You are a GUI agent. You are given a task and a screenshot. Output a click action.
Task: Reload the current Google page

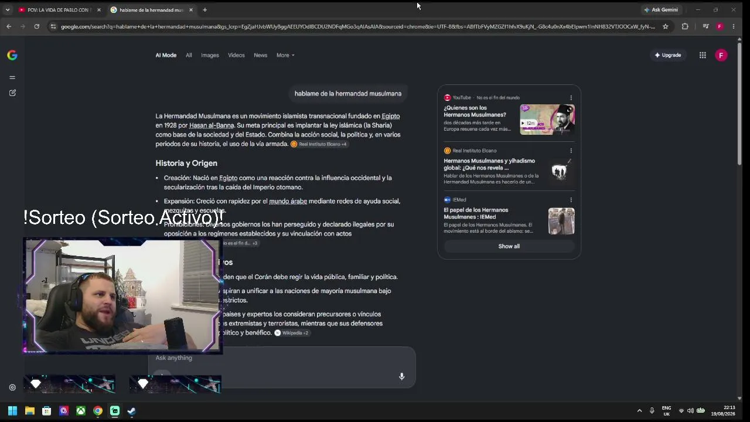point(36,26)
